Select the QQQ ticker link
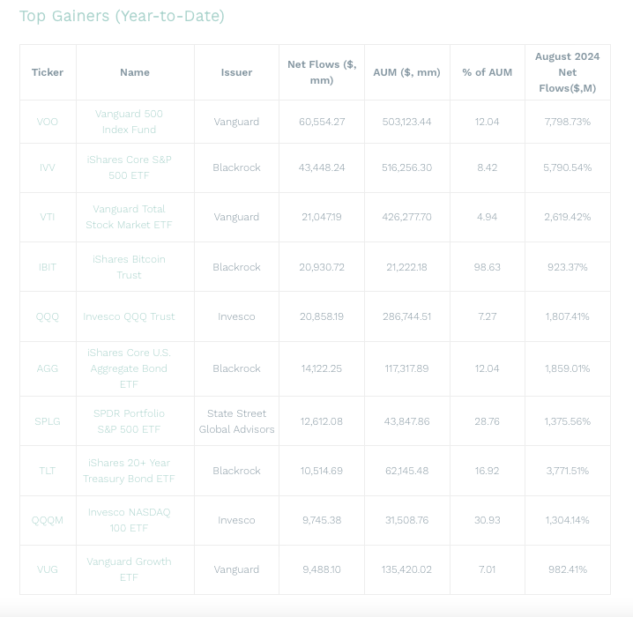633x617 pixels. pos(48,316)
